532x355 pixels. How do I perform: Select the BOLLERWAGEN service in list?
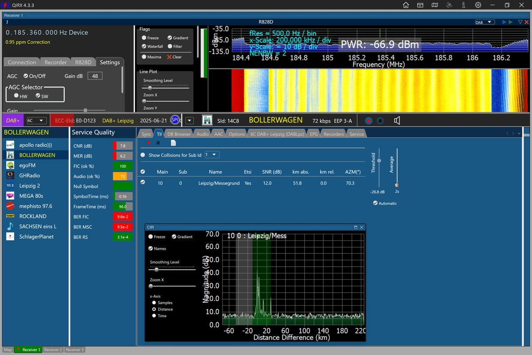pos(36,155)
